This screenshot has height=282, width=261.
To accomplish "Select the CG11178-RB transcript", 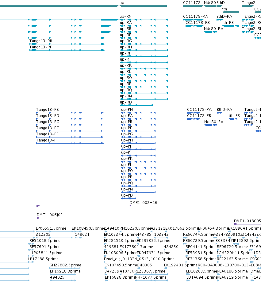I will point(194,26).
